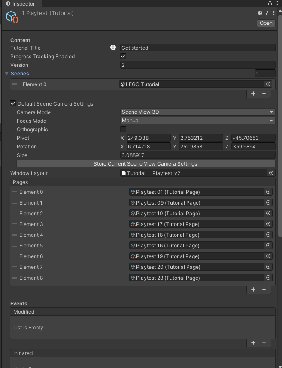The height and width of the screenshot is (368, 282).
Task: Remove selected element from Pages list
Action: coord(264,290)
